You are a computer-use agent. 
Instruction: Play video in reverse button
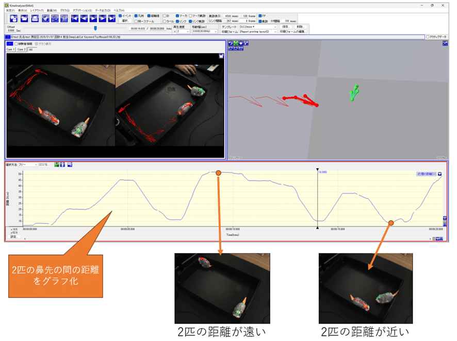[84, 19]
